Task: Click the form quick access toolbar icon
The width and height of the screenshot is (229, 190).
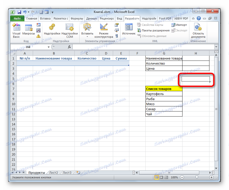Action: tap(47, 12)
